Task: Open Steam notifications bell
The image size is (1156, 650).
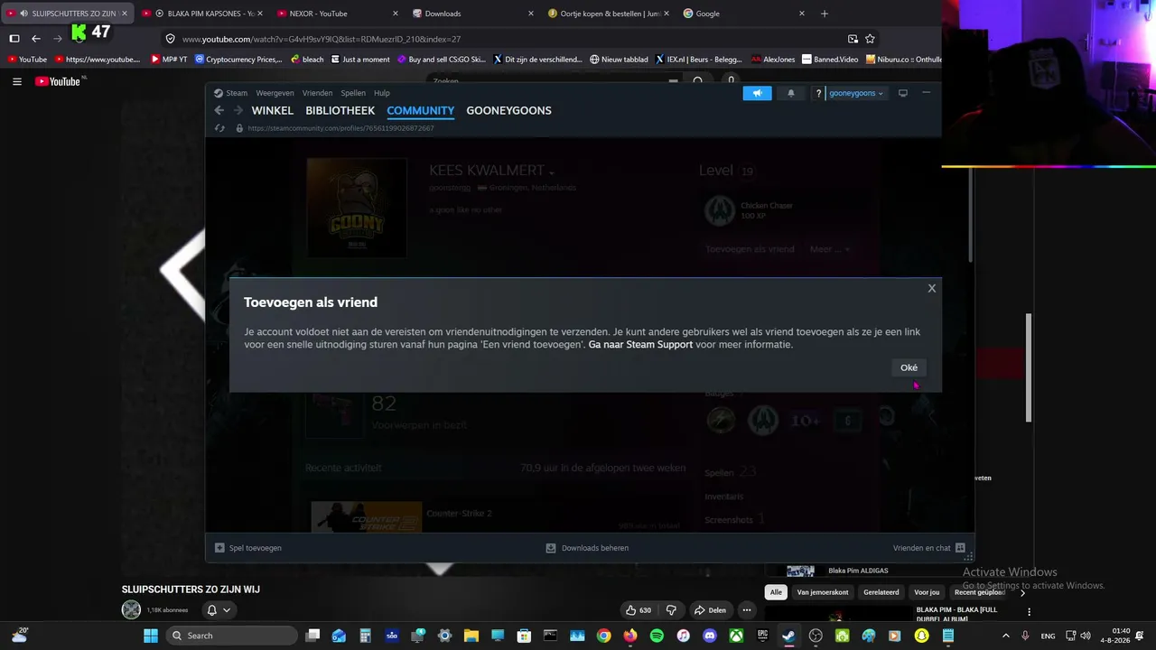Action: click(791, 93)
